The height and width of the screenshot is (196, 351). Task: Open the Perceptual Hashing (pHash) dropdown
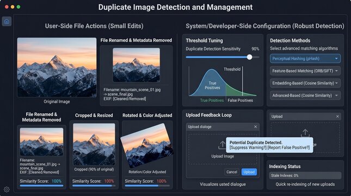(x=305, y=59)
